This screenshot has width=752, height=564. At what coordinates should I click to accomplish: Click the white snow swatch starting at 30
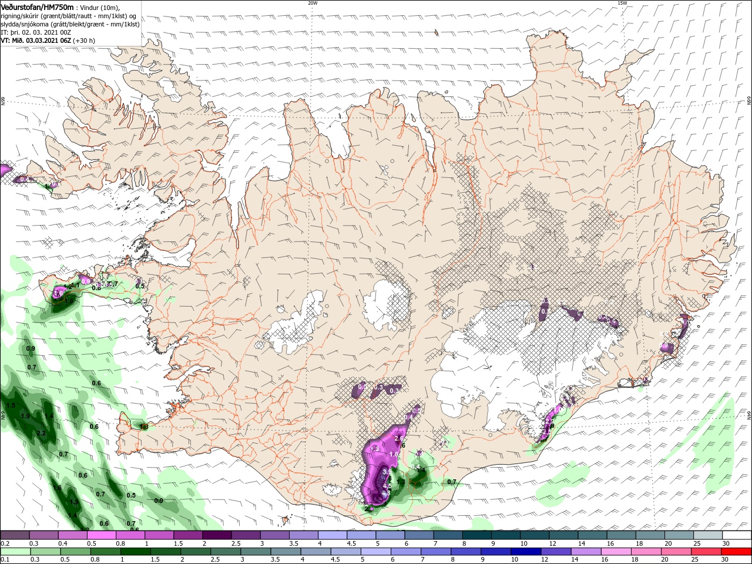[x=737, y=535]
